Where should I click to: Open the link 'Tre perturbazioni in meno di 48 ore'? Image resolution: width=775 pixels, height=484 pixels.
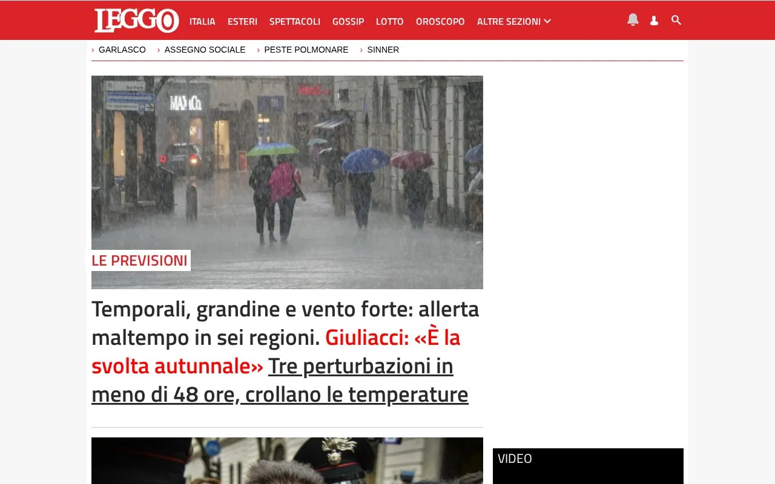tap(280, 381)
